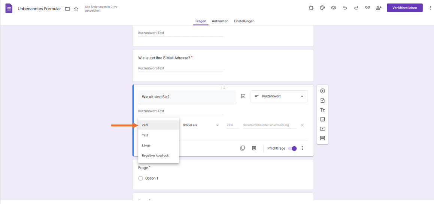Switch to the Antworten tab
The image size is (434, 204).
point(220,21)
